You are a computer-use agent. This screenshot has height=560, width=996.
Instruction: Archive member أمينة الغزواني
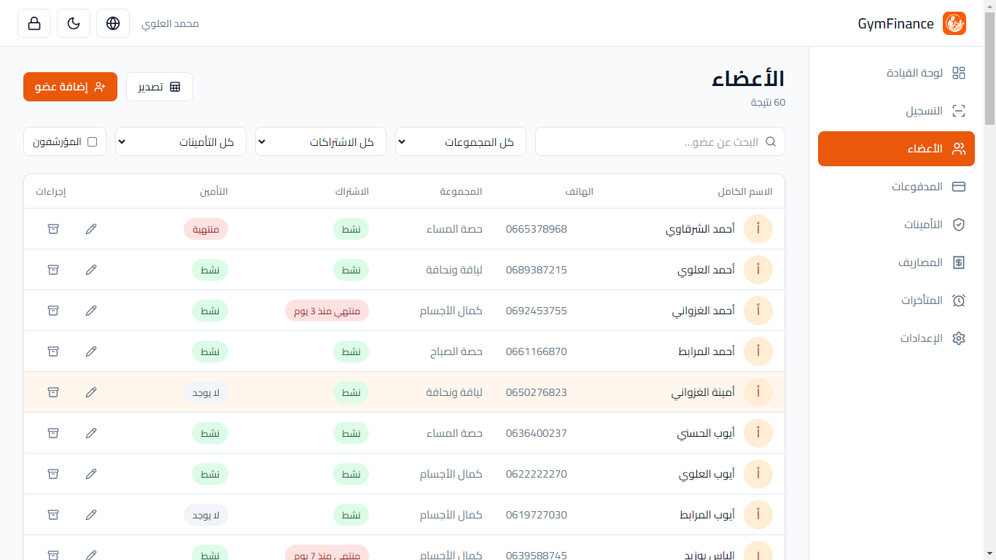53,392
